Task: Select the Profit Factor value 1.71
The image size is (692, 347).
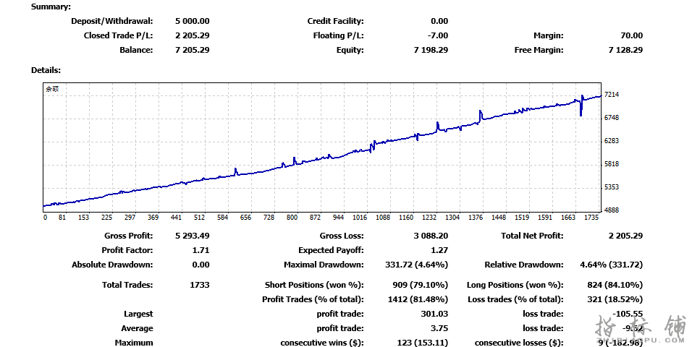Action: coord(201,250)
